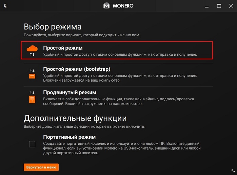Choose the Продвинутый режим heading

tap(70, 92)
